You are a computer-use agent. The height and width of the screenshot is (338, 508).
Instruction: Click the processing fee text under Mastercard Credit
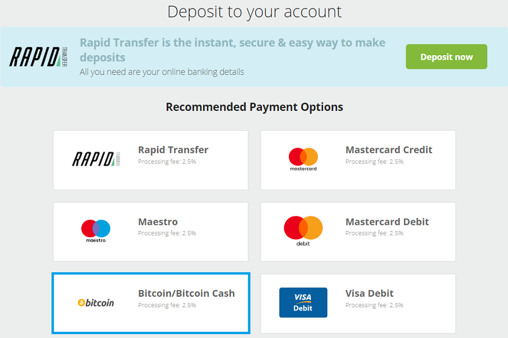pyautogui.click(x=374, y=162)
